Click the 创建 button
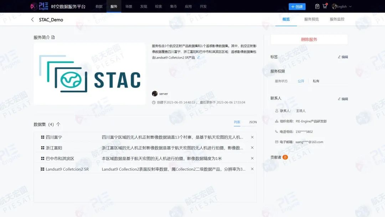The height and width of the screenshot is (217, 385). click(297, 7)
